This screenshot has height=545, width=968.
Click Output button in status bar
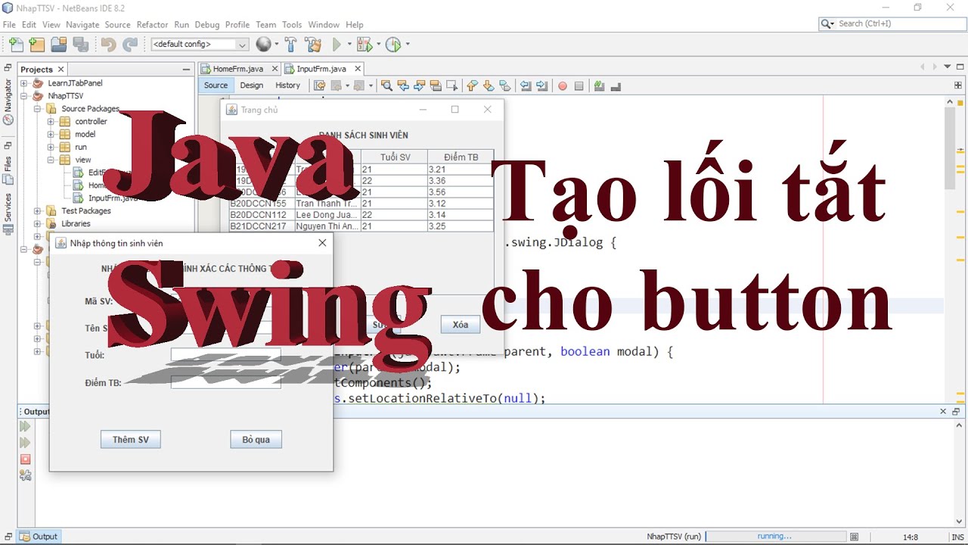click(x=39, y=537)
